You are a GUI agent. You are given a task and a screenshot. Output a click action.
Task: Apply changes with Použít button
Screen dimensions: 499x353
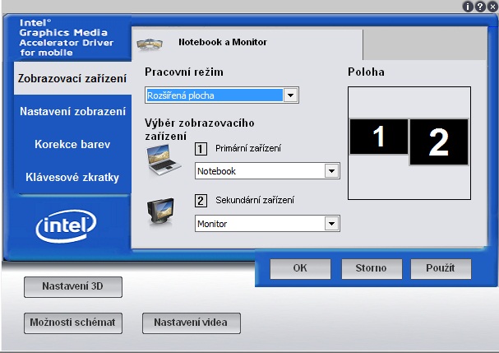(441, 268)
